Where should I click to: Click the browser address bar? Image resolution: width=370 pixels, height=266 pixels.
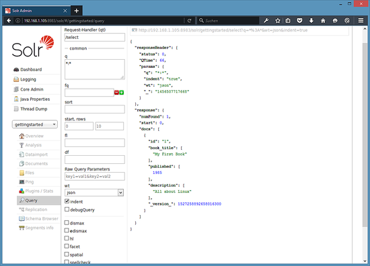click(103, 21)
